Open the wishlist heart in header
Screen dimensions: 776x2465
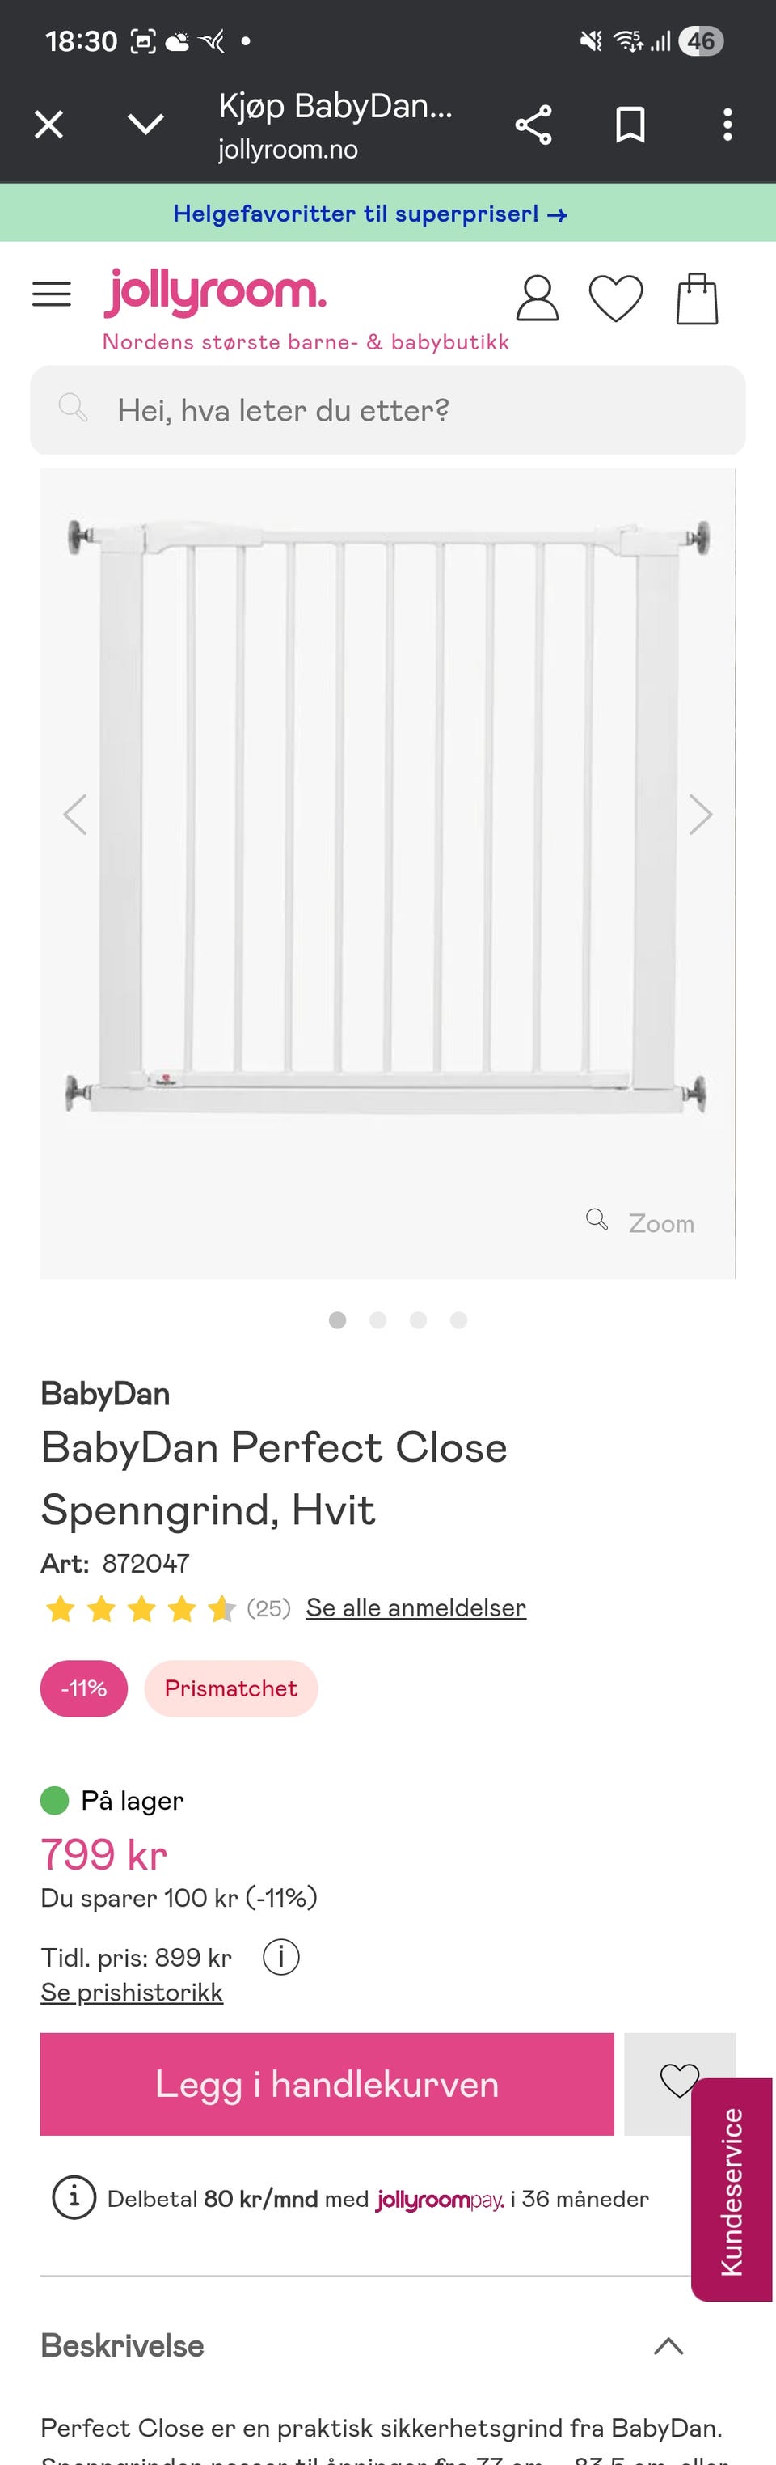pyautogui.click(x=615, y=299)
